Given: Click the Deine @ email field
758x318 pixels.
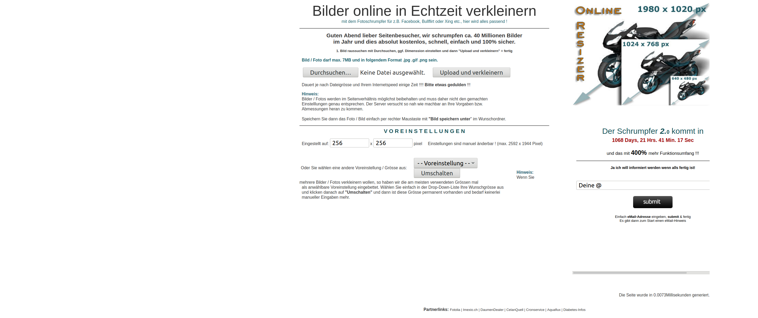Looking at the screenshot, I should click(x=643, y=185).
